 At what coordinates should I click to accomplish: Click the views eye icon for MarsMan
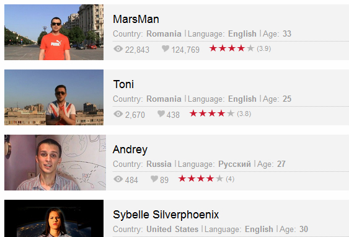[118, 49]
